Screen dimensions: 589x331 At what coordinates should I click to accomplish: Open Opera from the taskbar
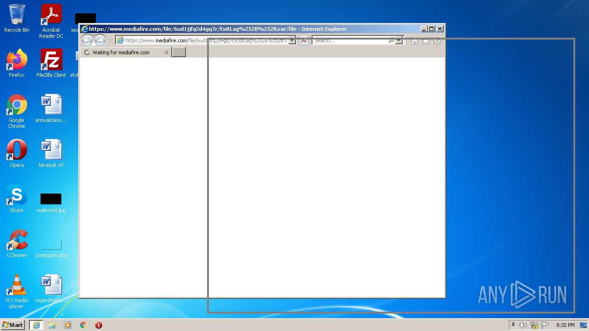pos(98,325)
